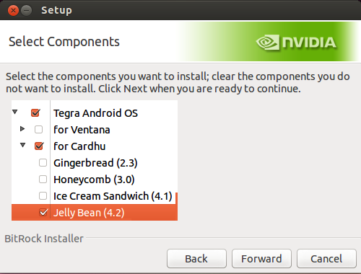This screenshot has height=274, width=361.
Task: Close the Setup window
Action: point(13,11)
